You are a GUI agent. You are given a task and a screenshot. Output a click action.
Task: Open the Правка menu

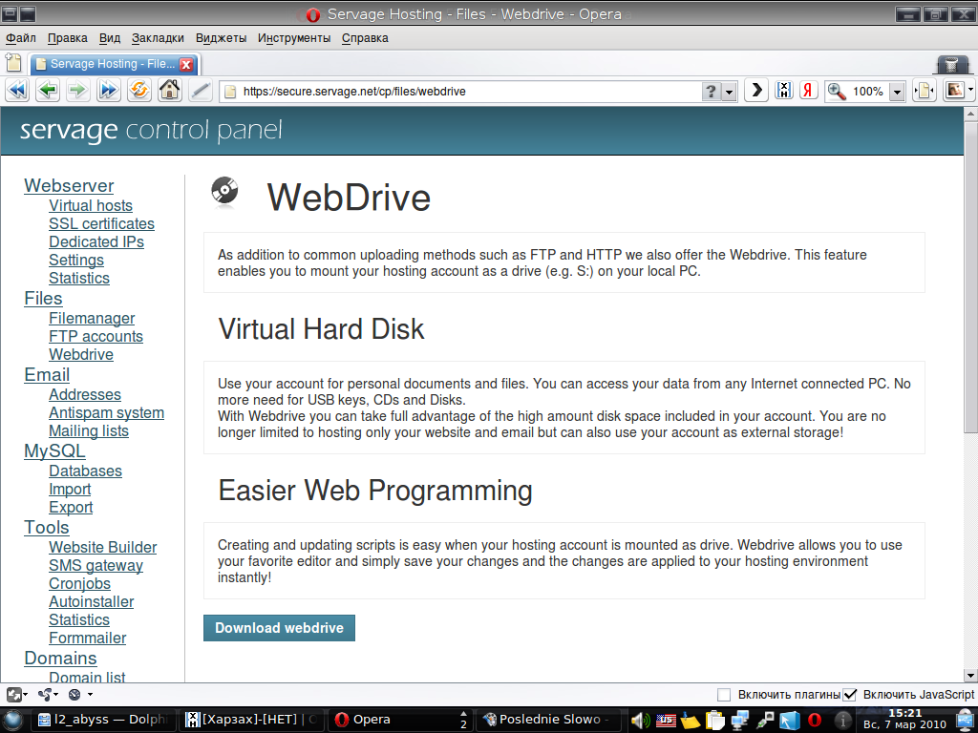pyautogui.click(x=68, y=38)
